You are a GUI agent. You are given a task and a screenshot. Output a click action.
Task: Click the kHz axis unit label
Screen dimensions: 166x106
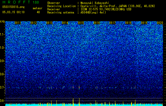click(x=2, y=21)
